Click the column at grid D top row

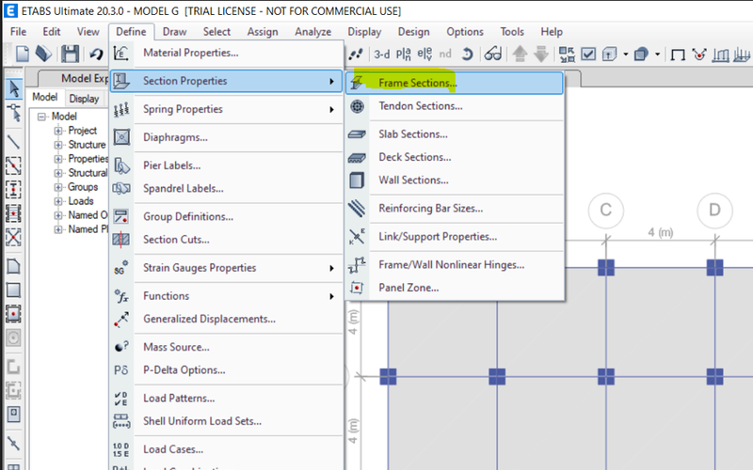(x=714, y=267)
